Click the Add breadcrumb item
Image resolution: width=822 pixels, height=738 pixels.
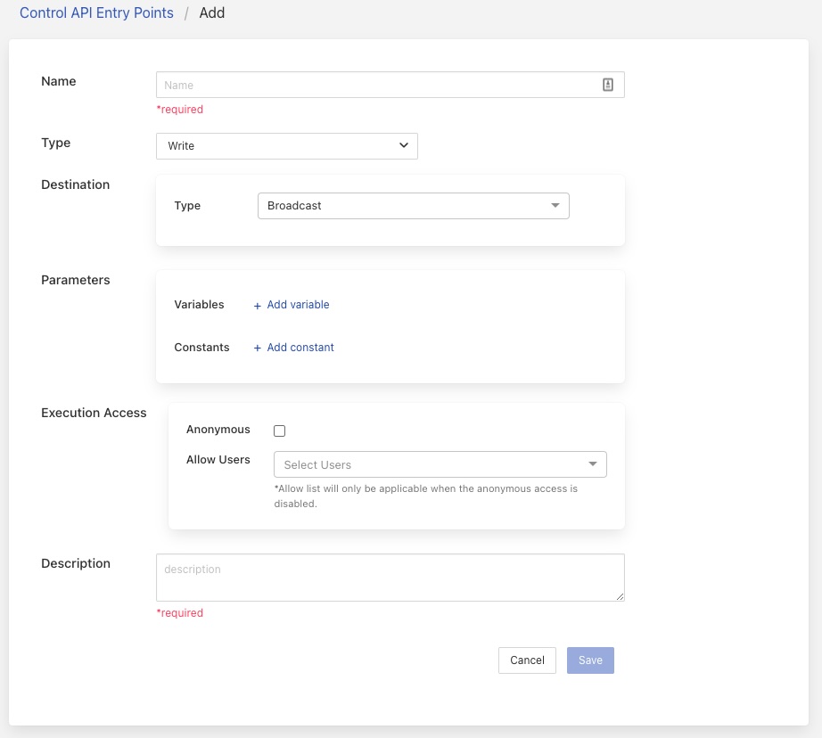[x=212, y=13]
